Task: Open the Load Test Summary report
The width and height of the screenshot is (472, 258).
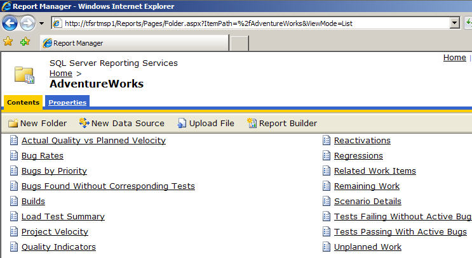Action: (x=63, y=217)
